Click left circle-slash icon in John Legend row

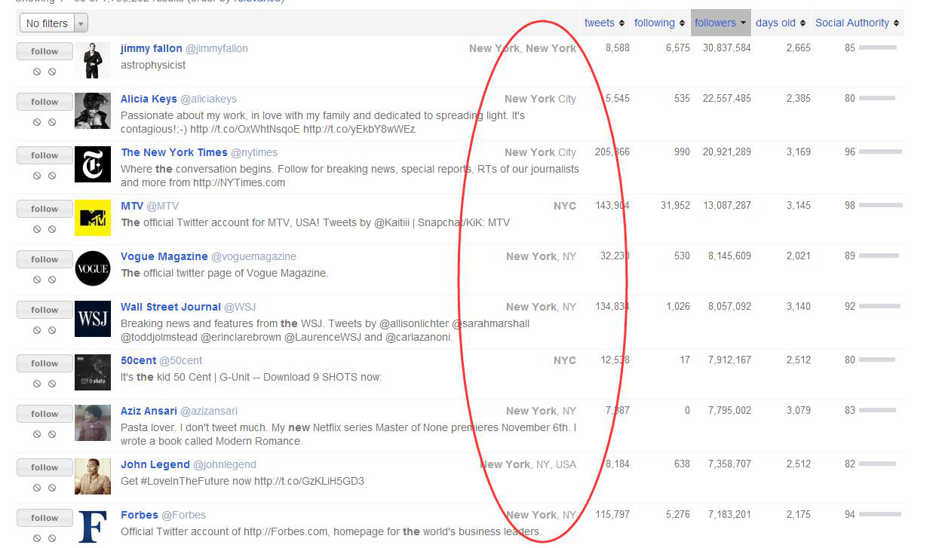point(37,488)
